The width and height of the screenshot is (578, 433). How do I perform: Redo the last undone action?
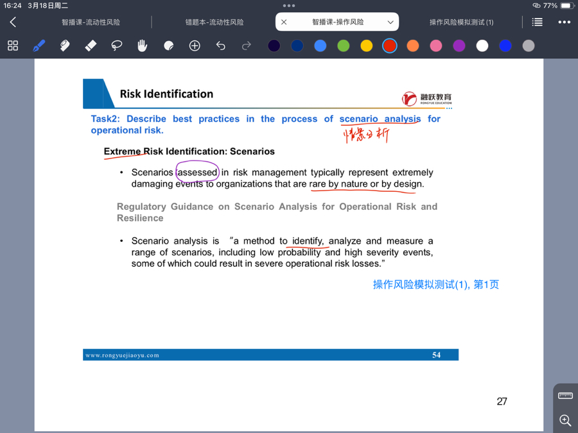click(x=246, y=46)
